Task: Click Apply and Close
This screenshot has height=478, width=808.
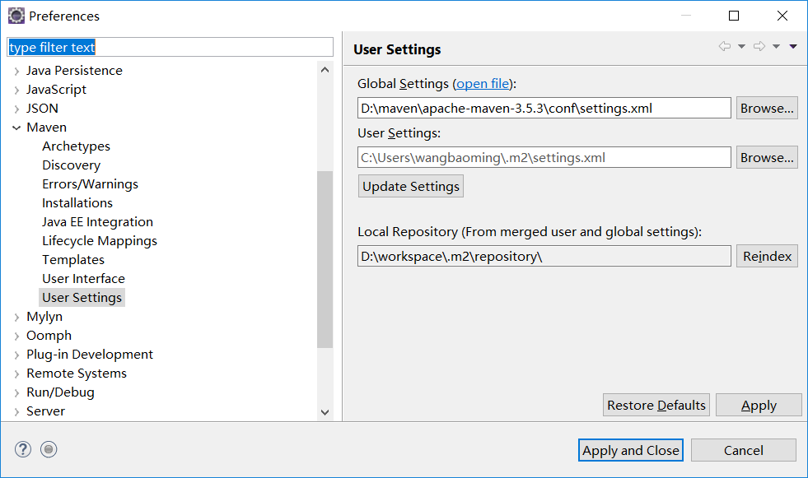Action: (x=631, y=450)
